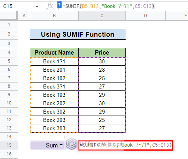Select row 2 header
The image size is (188, 159).
click(x=9, y=34)
